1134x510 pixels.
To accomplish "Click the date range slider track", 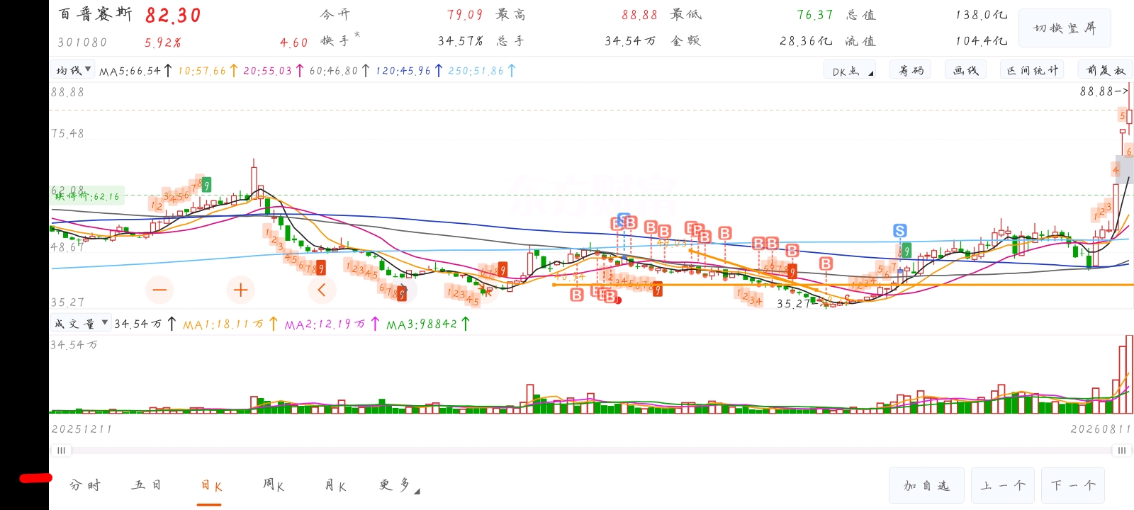I will pyautogui.click(x=591, y=450).
